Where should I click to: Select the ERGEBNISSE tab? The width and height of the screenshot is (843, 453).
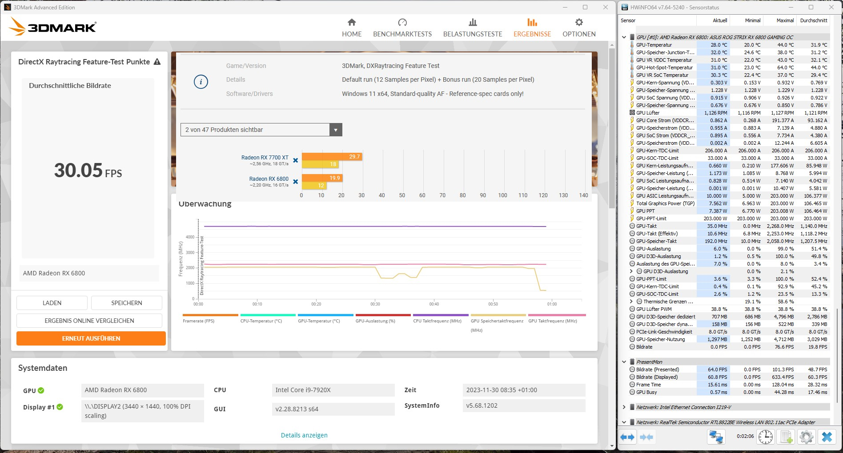(532, 28)
